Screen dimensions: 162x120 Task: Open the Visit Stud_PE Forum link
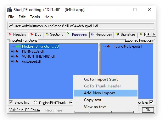pyautogui.click(x=25, y=110)
